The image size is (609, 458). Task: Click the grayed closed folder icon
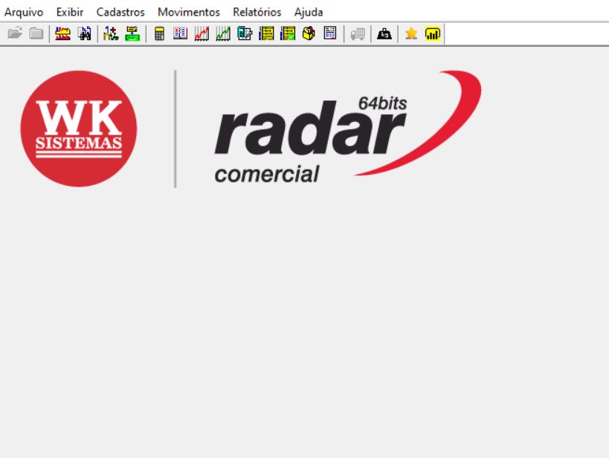(36, 33)
